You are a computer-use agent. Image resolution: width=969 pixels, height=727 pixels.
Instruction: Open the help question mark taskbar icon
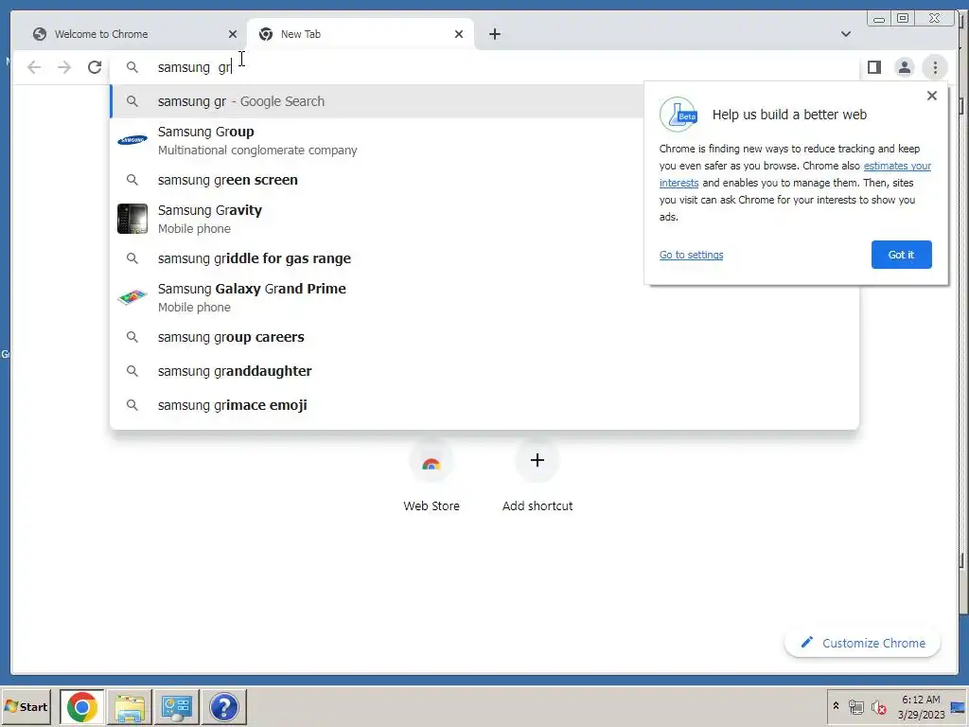[223, 706]
